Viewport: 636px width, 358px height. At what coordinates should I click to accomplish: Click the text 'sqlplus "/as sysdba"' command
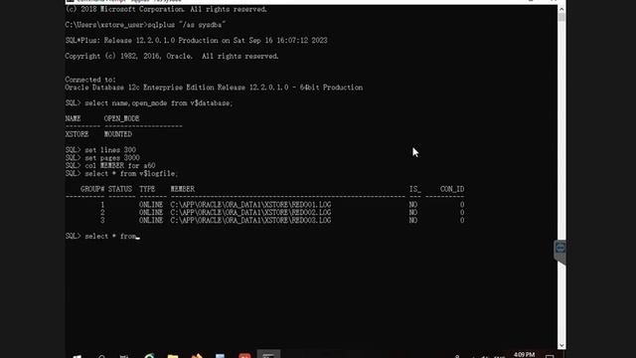tap(187, 25)
